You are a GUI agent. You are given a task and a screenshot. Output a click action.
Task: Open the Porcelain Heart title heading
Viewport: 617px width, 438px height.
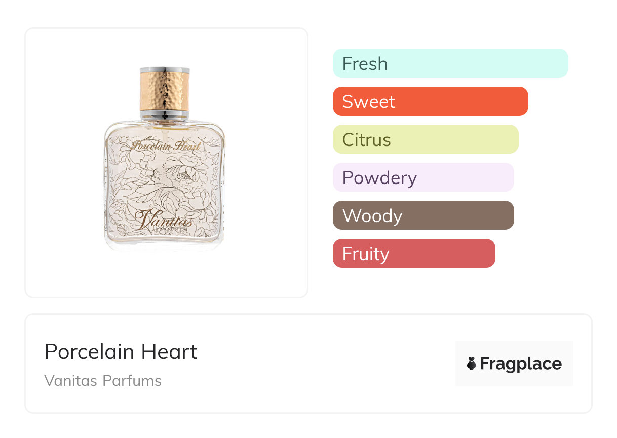[x=121, y=352]
